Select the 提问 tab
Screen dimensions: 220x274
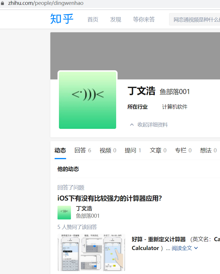click(133, 150)
